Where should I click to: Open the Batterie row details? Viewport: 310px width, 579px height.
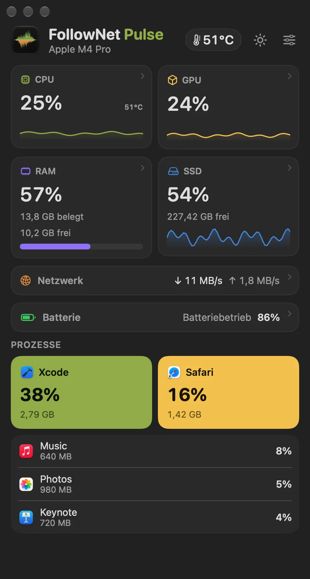(x=155, y=317)
